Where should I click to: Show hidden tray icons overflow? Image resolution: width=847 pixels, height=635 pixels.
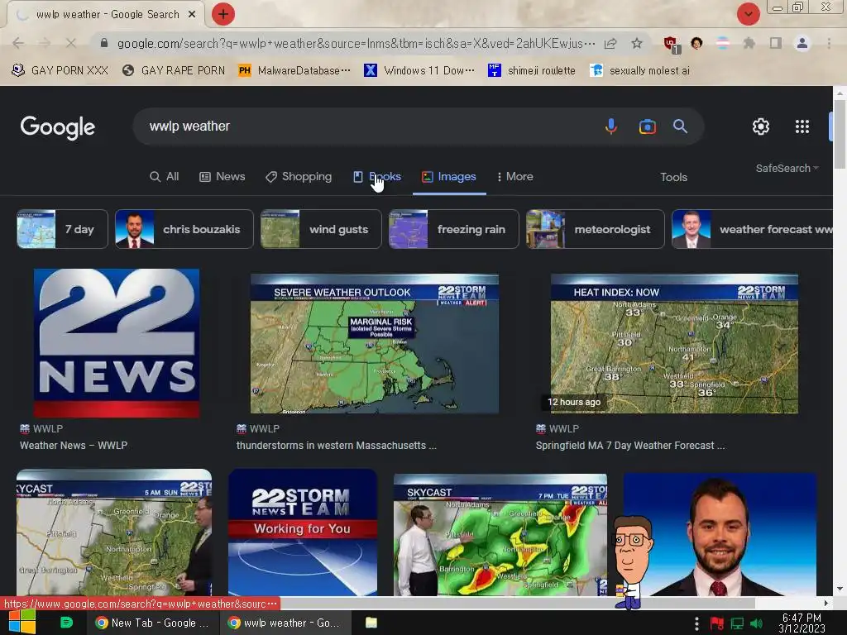point(696,623)
